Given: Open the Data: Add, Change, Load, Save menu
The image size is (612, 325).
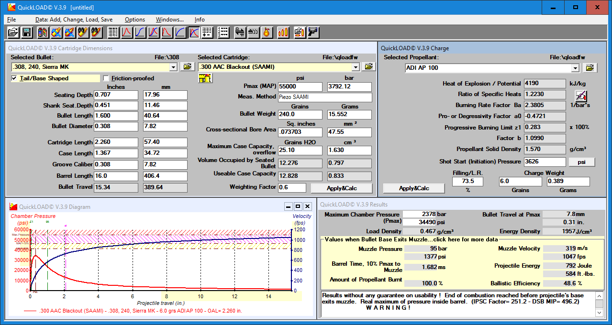Looking at the screenshot, I should [74, 20].
